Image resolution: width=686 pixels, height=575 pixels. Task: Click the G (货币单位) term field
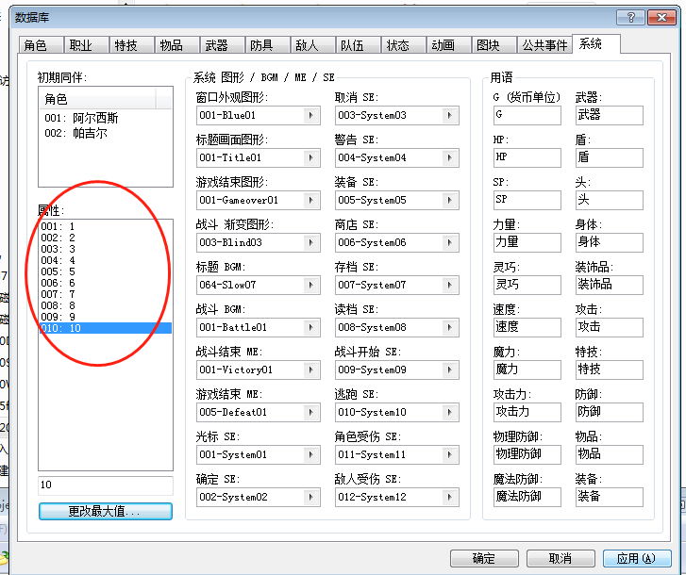pyautogui.click(x=527, y=115)
